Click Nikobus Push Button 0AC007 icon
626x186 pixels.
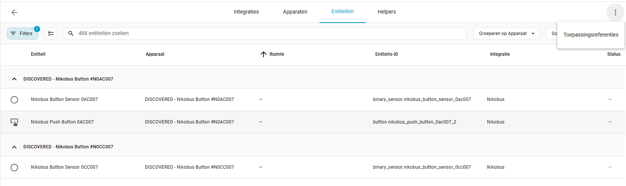[x=14, y=122]
